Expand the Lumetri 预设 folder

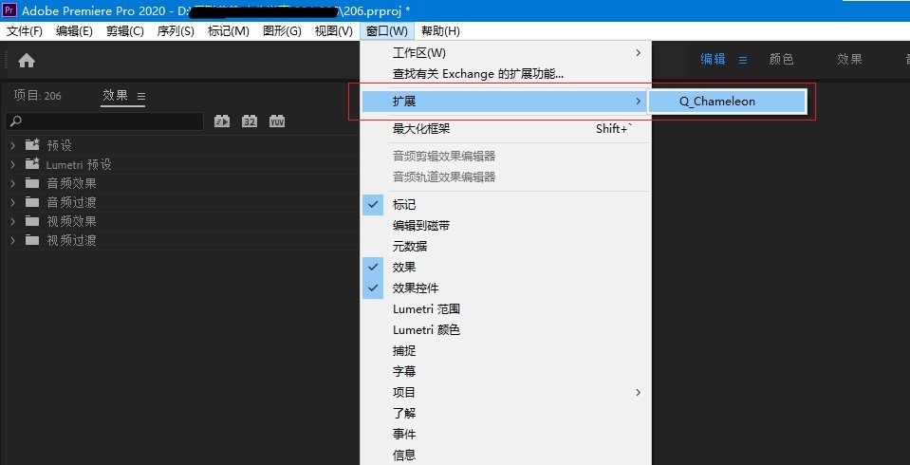(12, 164)
